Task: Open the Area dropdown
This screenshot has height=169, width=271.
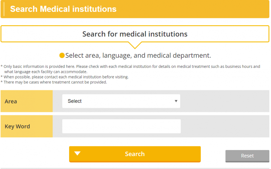Action: coord(121,101)
